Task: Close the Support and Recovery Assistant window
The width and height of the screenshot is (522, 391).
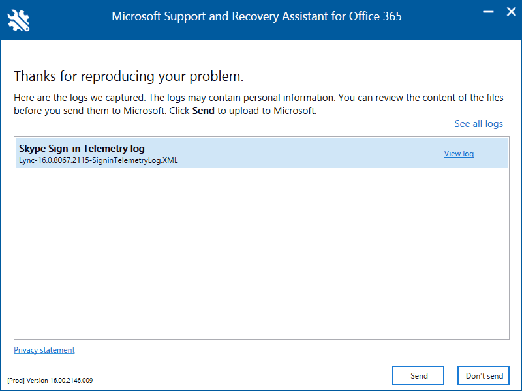Action: pos(510,12)
